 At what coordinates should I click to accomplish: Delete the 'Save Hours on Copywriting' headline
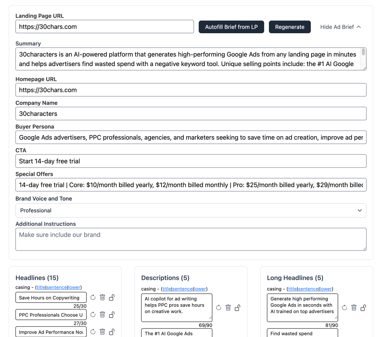tap(102, 297)
